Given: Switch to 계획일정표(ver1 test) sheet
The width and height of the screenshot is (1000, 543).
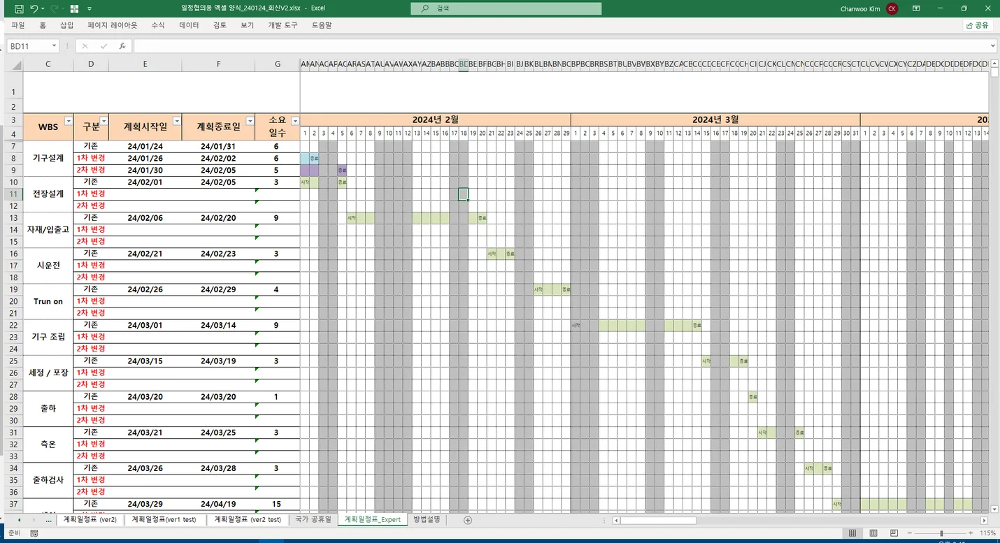Looking at the screenshot, I should tap(164, 519).
